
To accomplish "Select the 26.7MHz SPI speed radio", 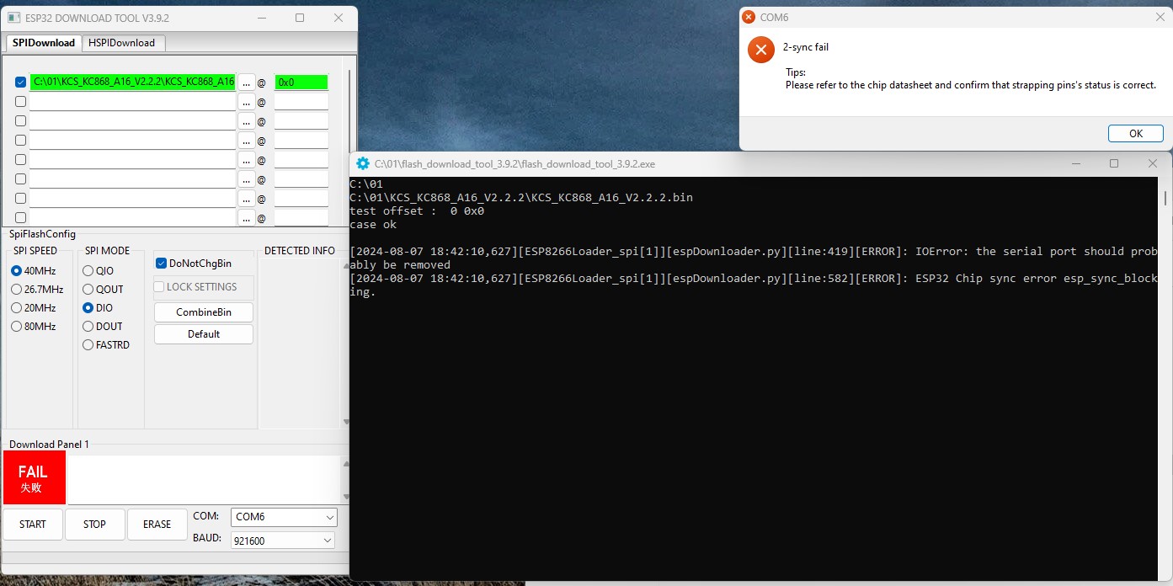I will point(36,290).
